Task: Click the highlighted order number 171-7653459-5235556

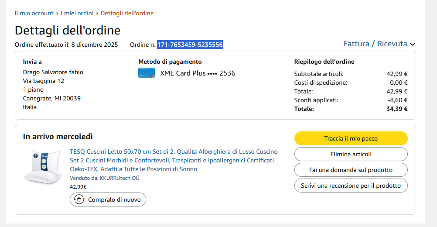Action: (190, 45)
